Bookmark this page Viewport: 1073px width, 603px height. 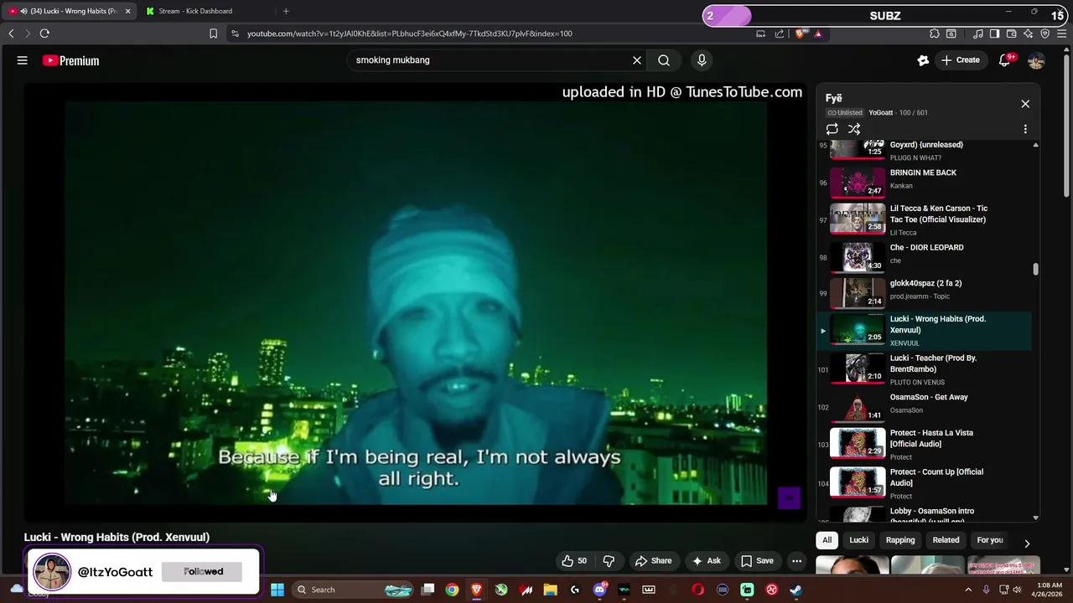tap(213, 33)
